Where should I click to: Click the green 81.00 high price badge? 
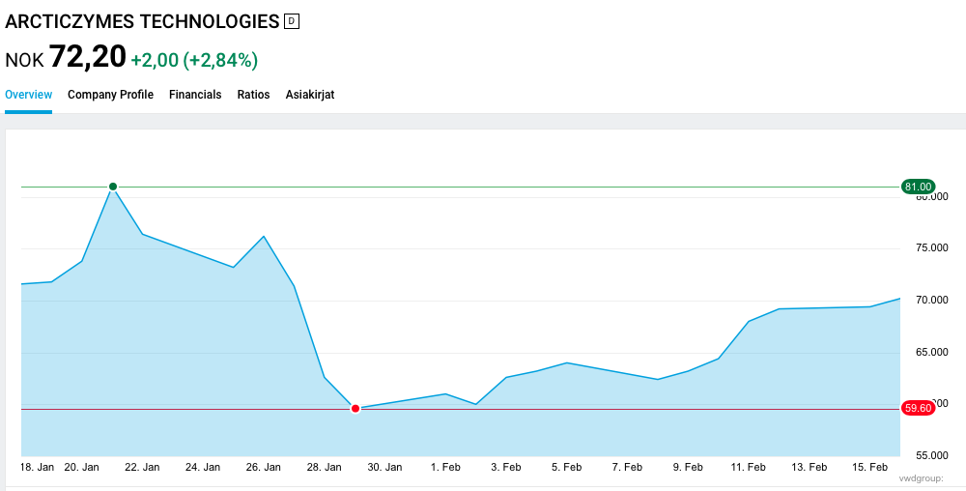(x=918, y=187)
